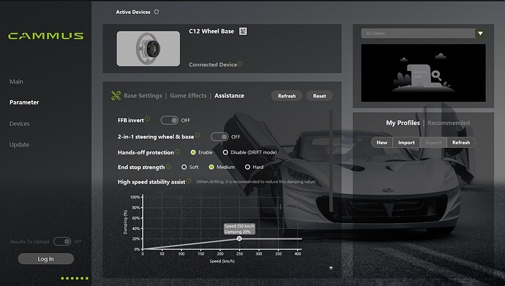
Task: Open the Update page
Action: (19, 145)
